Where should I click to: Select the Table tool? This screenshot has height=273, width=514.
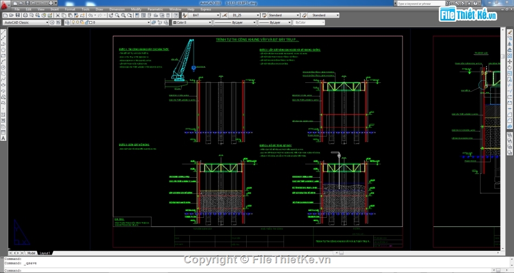point(4,133)
